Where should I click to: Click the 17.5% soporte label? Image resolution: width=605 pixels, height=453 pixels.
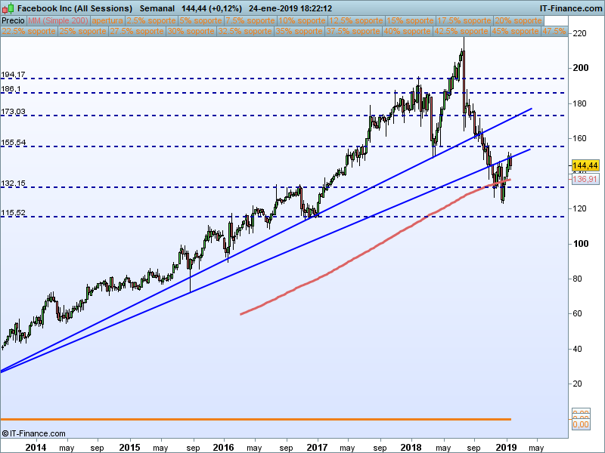tap(464, 21)
